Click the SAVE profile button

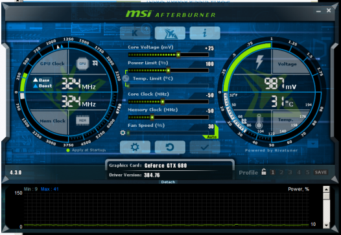321,172
